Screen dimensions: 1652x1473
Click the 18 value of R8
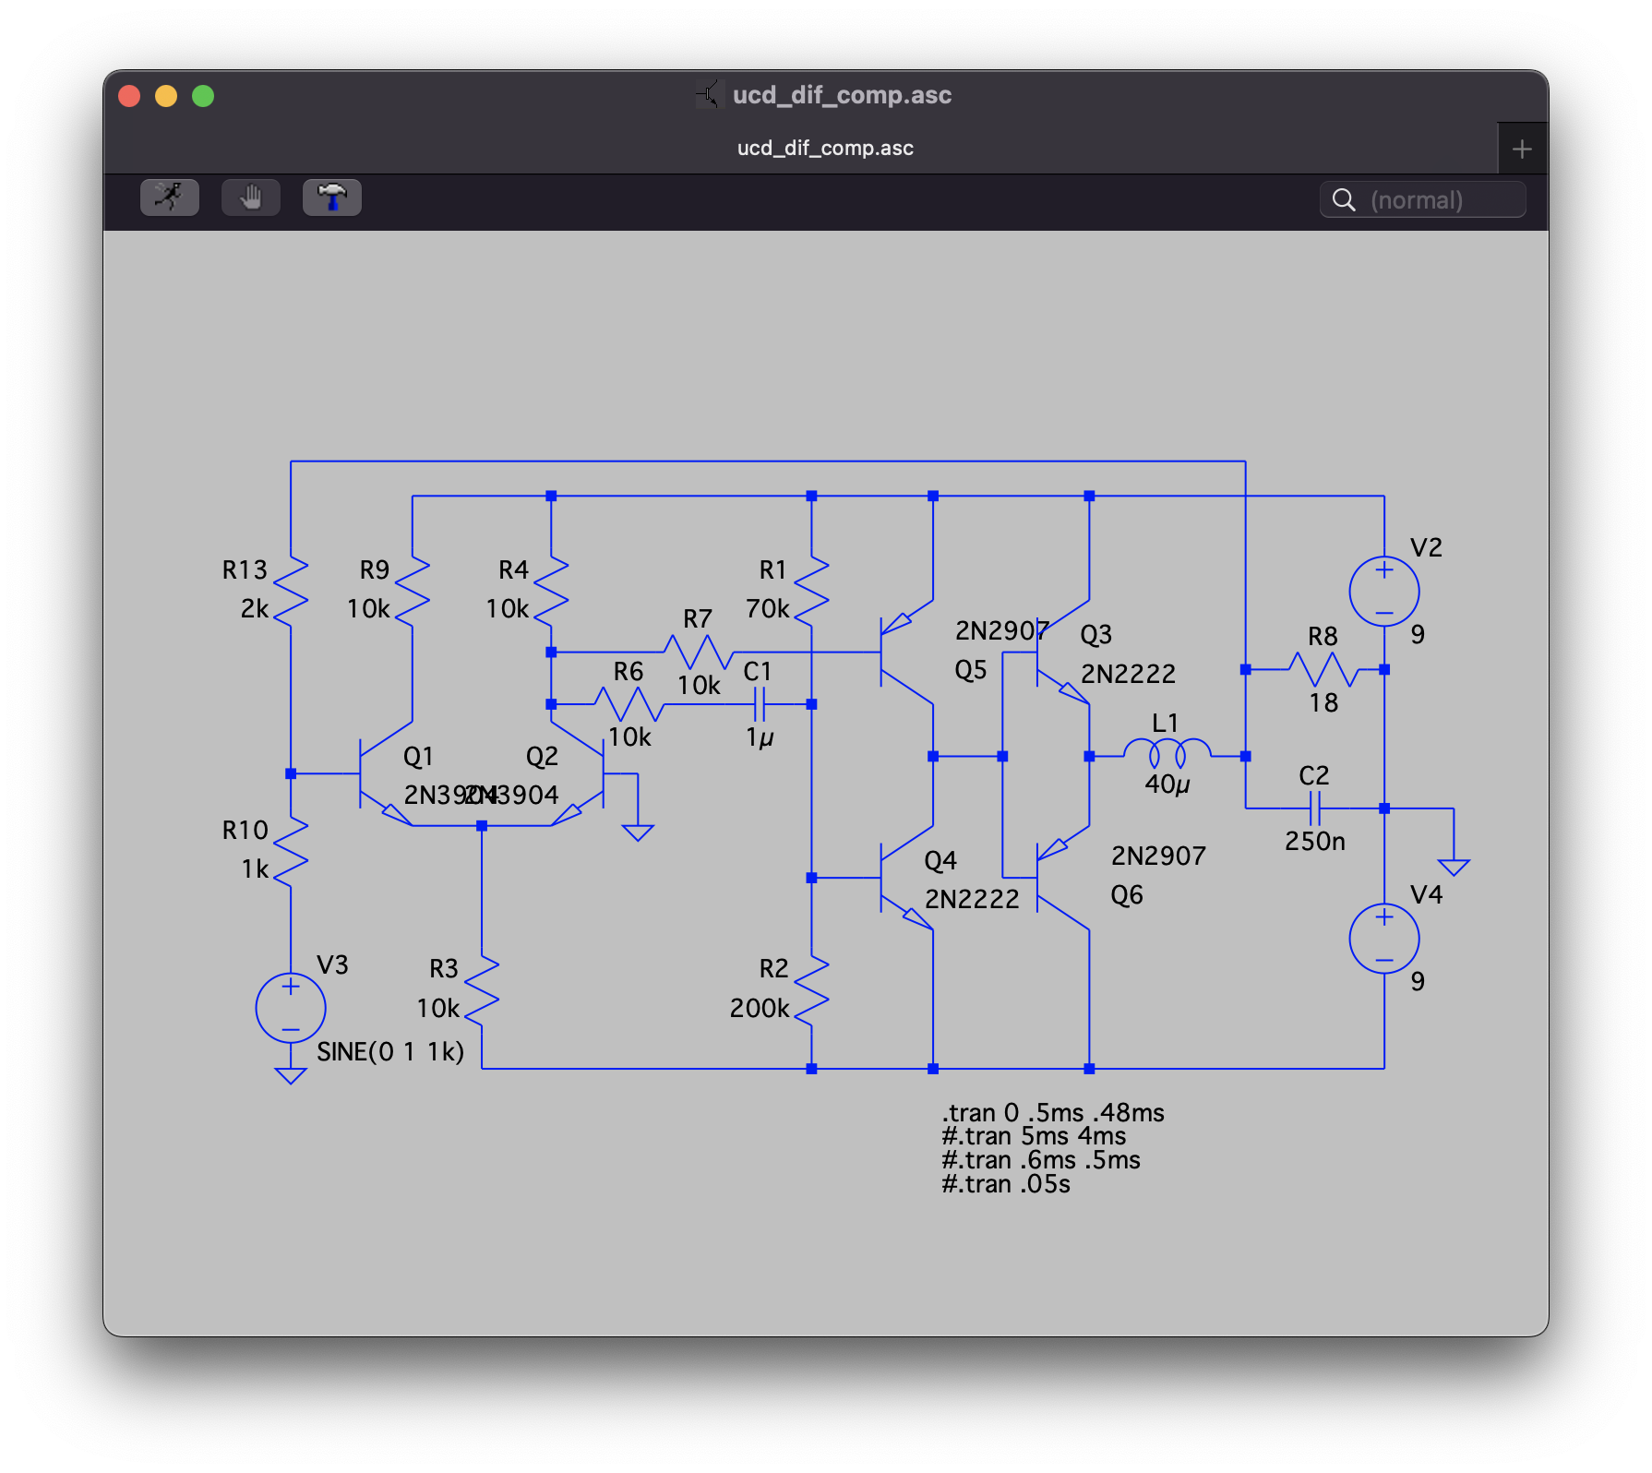1323,703
